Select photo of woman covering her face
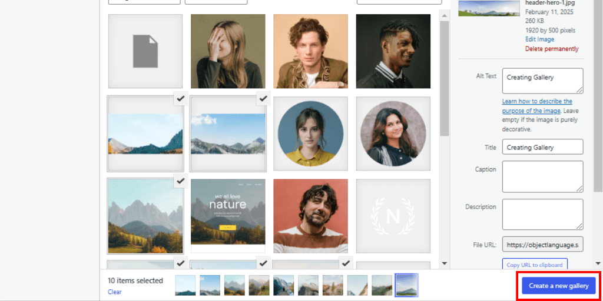Screen dimensions: 603x301 pyautogui.click(x=228, y=52)
